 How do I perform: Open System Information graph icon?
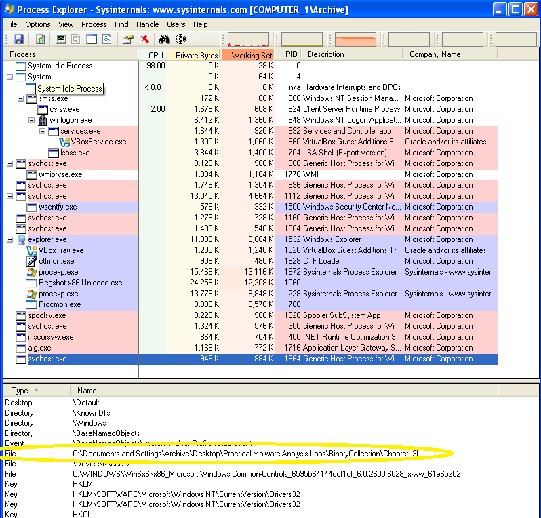(x=61, y=39)
